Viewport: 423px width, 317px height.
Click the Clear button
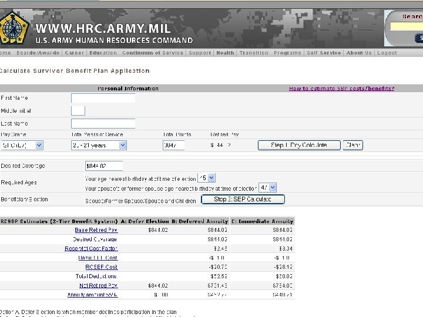pyautogui.click(x=353, y=145)
